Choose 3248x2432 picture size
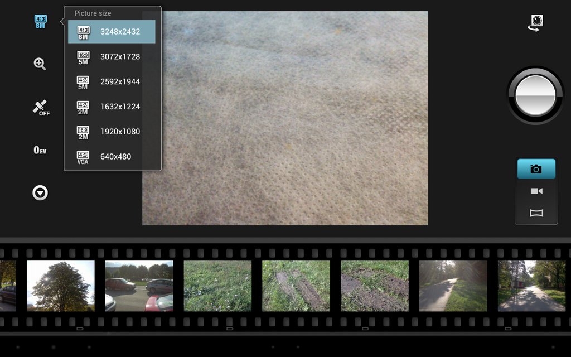This screenshot has width=571, height=357. [112, 32]
